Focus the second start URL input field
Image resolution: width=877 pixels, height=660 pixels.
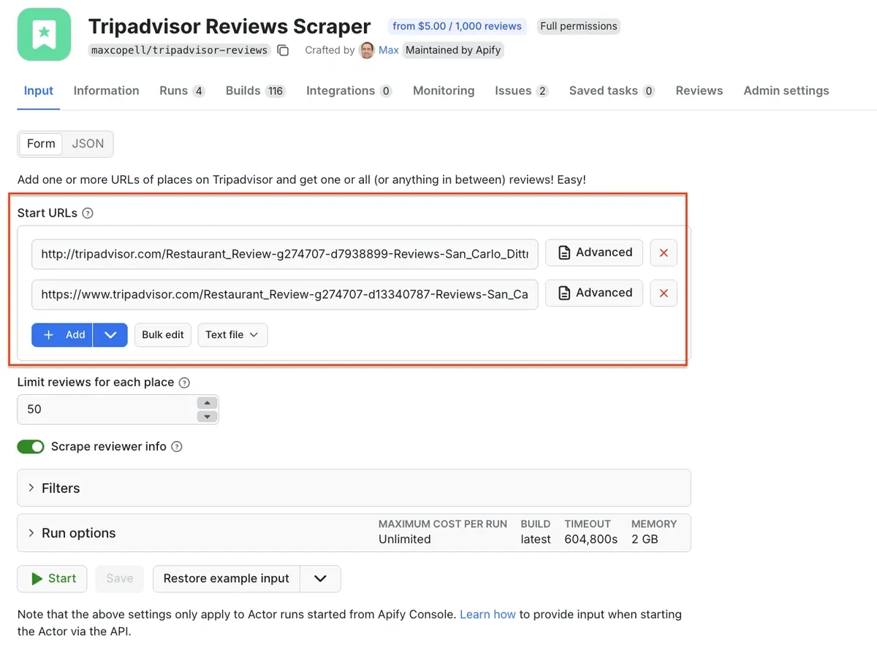pos(285,294)
